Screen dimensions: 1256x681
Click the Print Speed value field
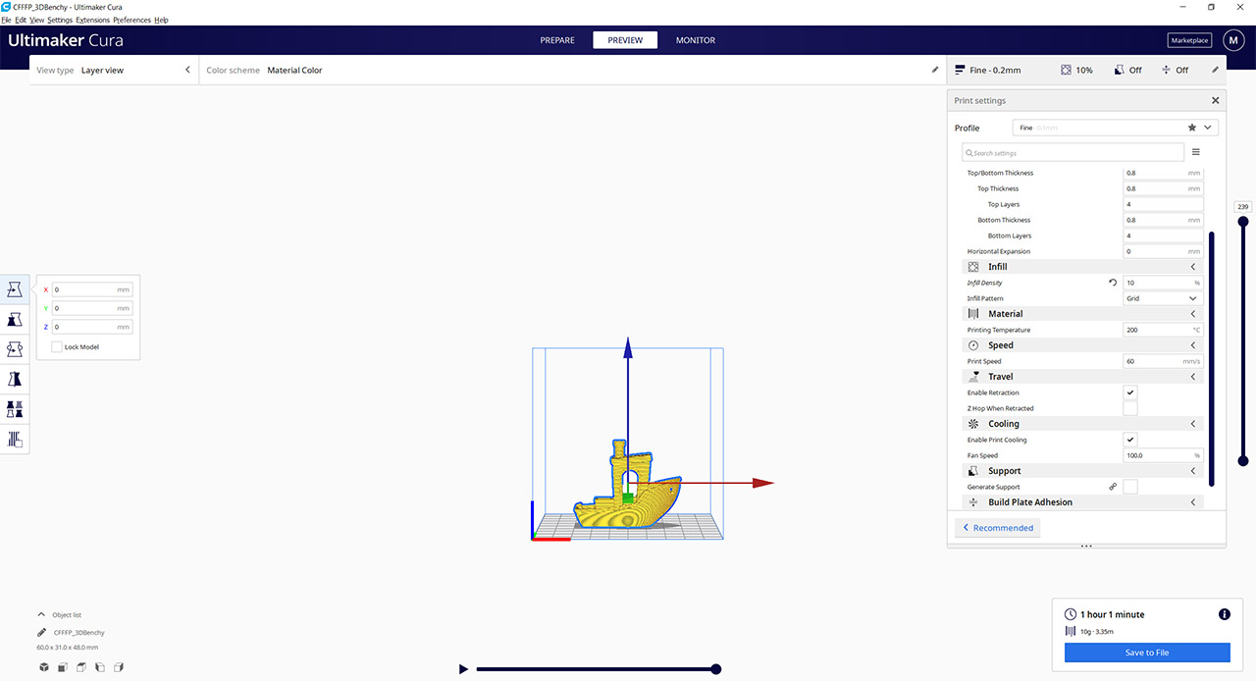[x=1163, y=361]
